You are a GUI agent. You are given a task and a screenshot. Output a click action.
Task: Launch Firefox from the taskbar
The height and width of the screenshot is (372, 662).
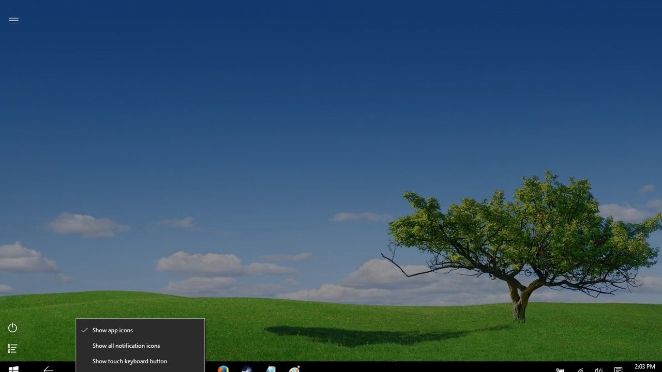[x=223, y=369]
